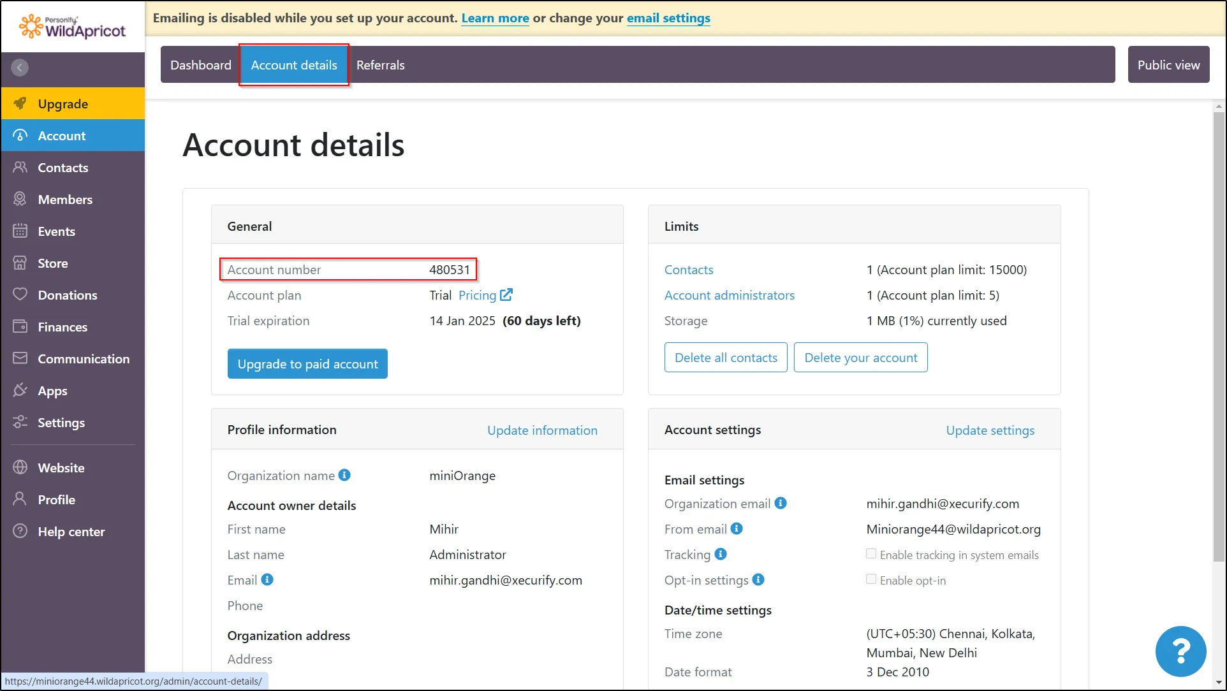
Task: Click Delete your account button
Action: [860, 358]
